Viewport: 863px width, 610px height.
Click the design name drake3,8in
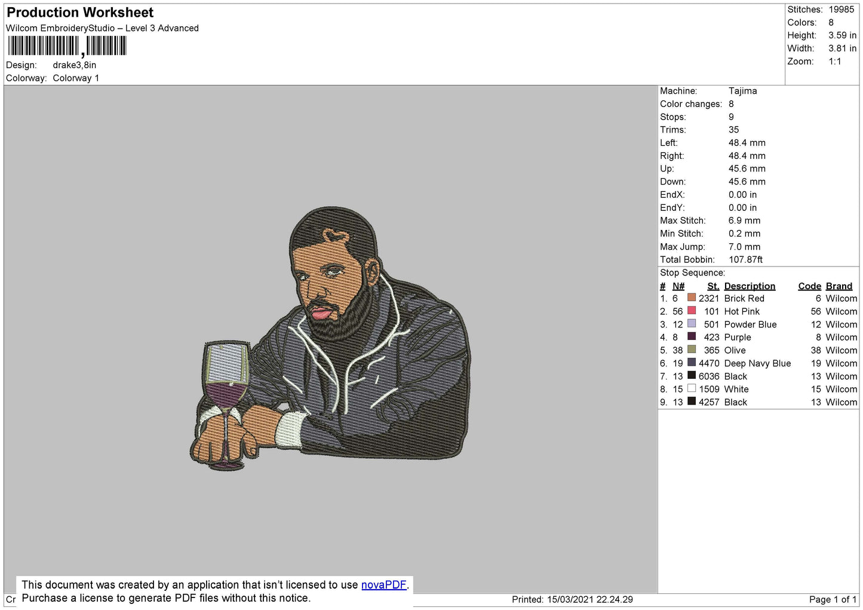pos(75,65)
